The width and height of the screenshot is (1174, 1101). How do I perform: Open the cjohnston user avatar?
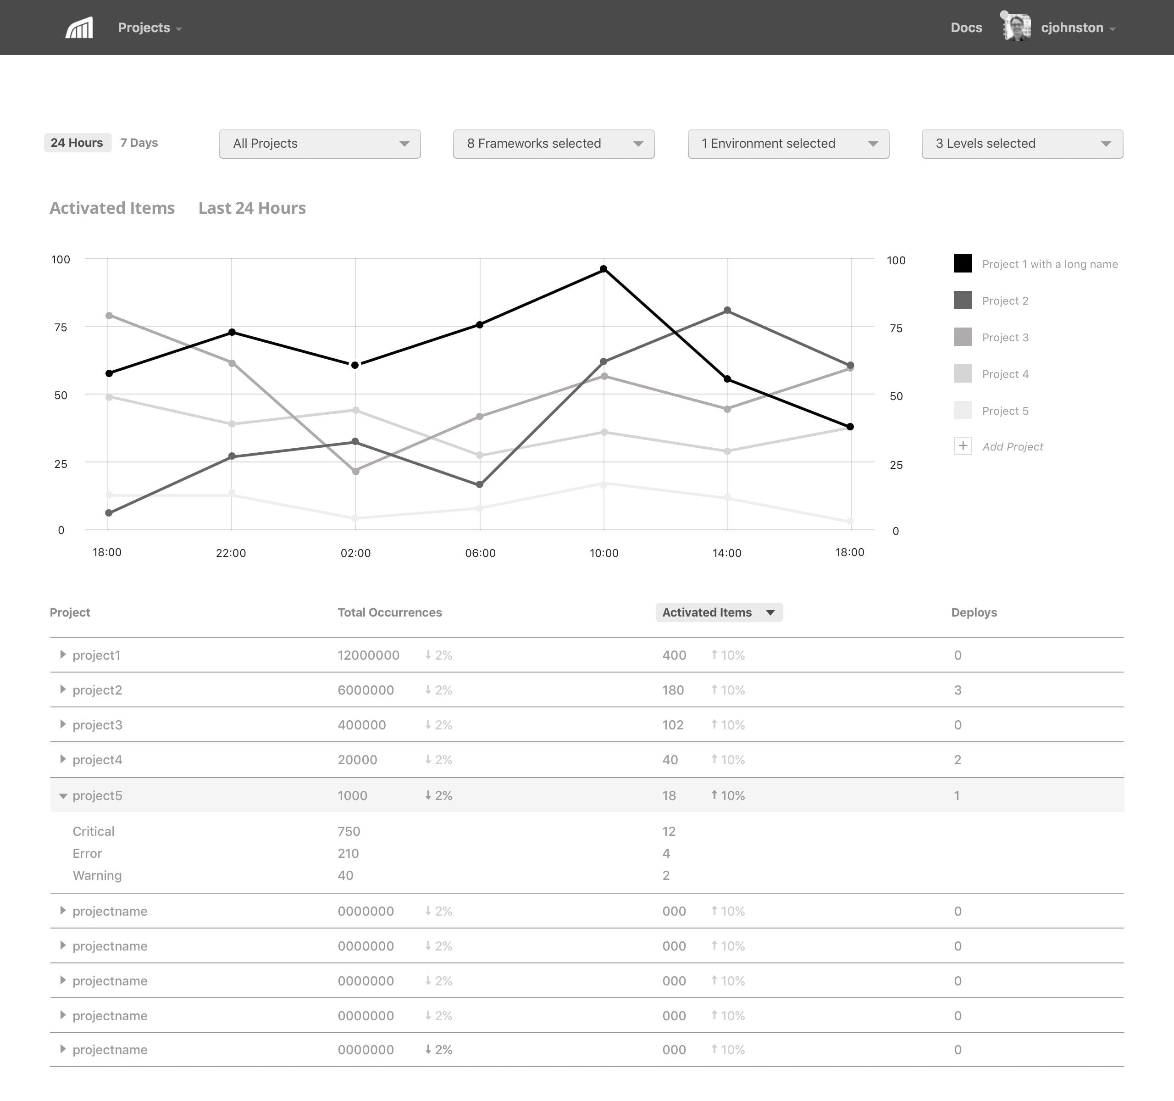point(1016,27)
